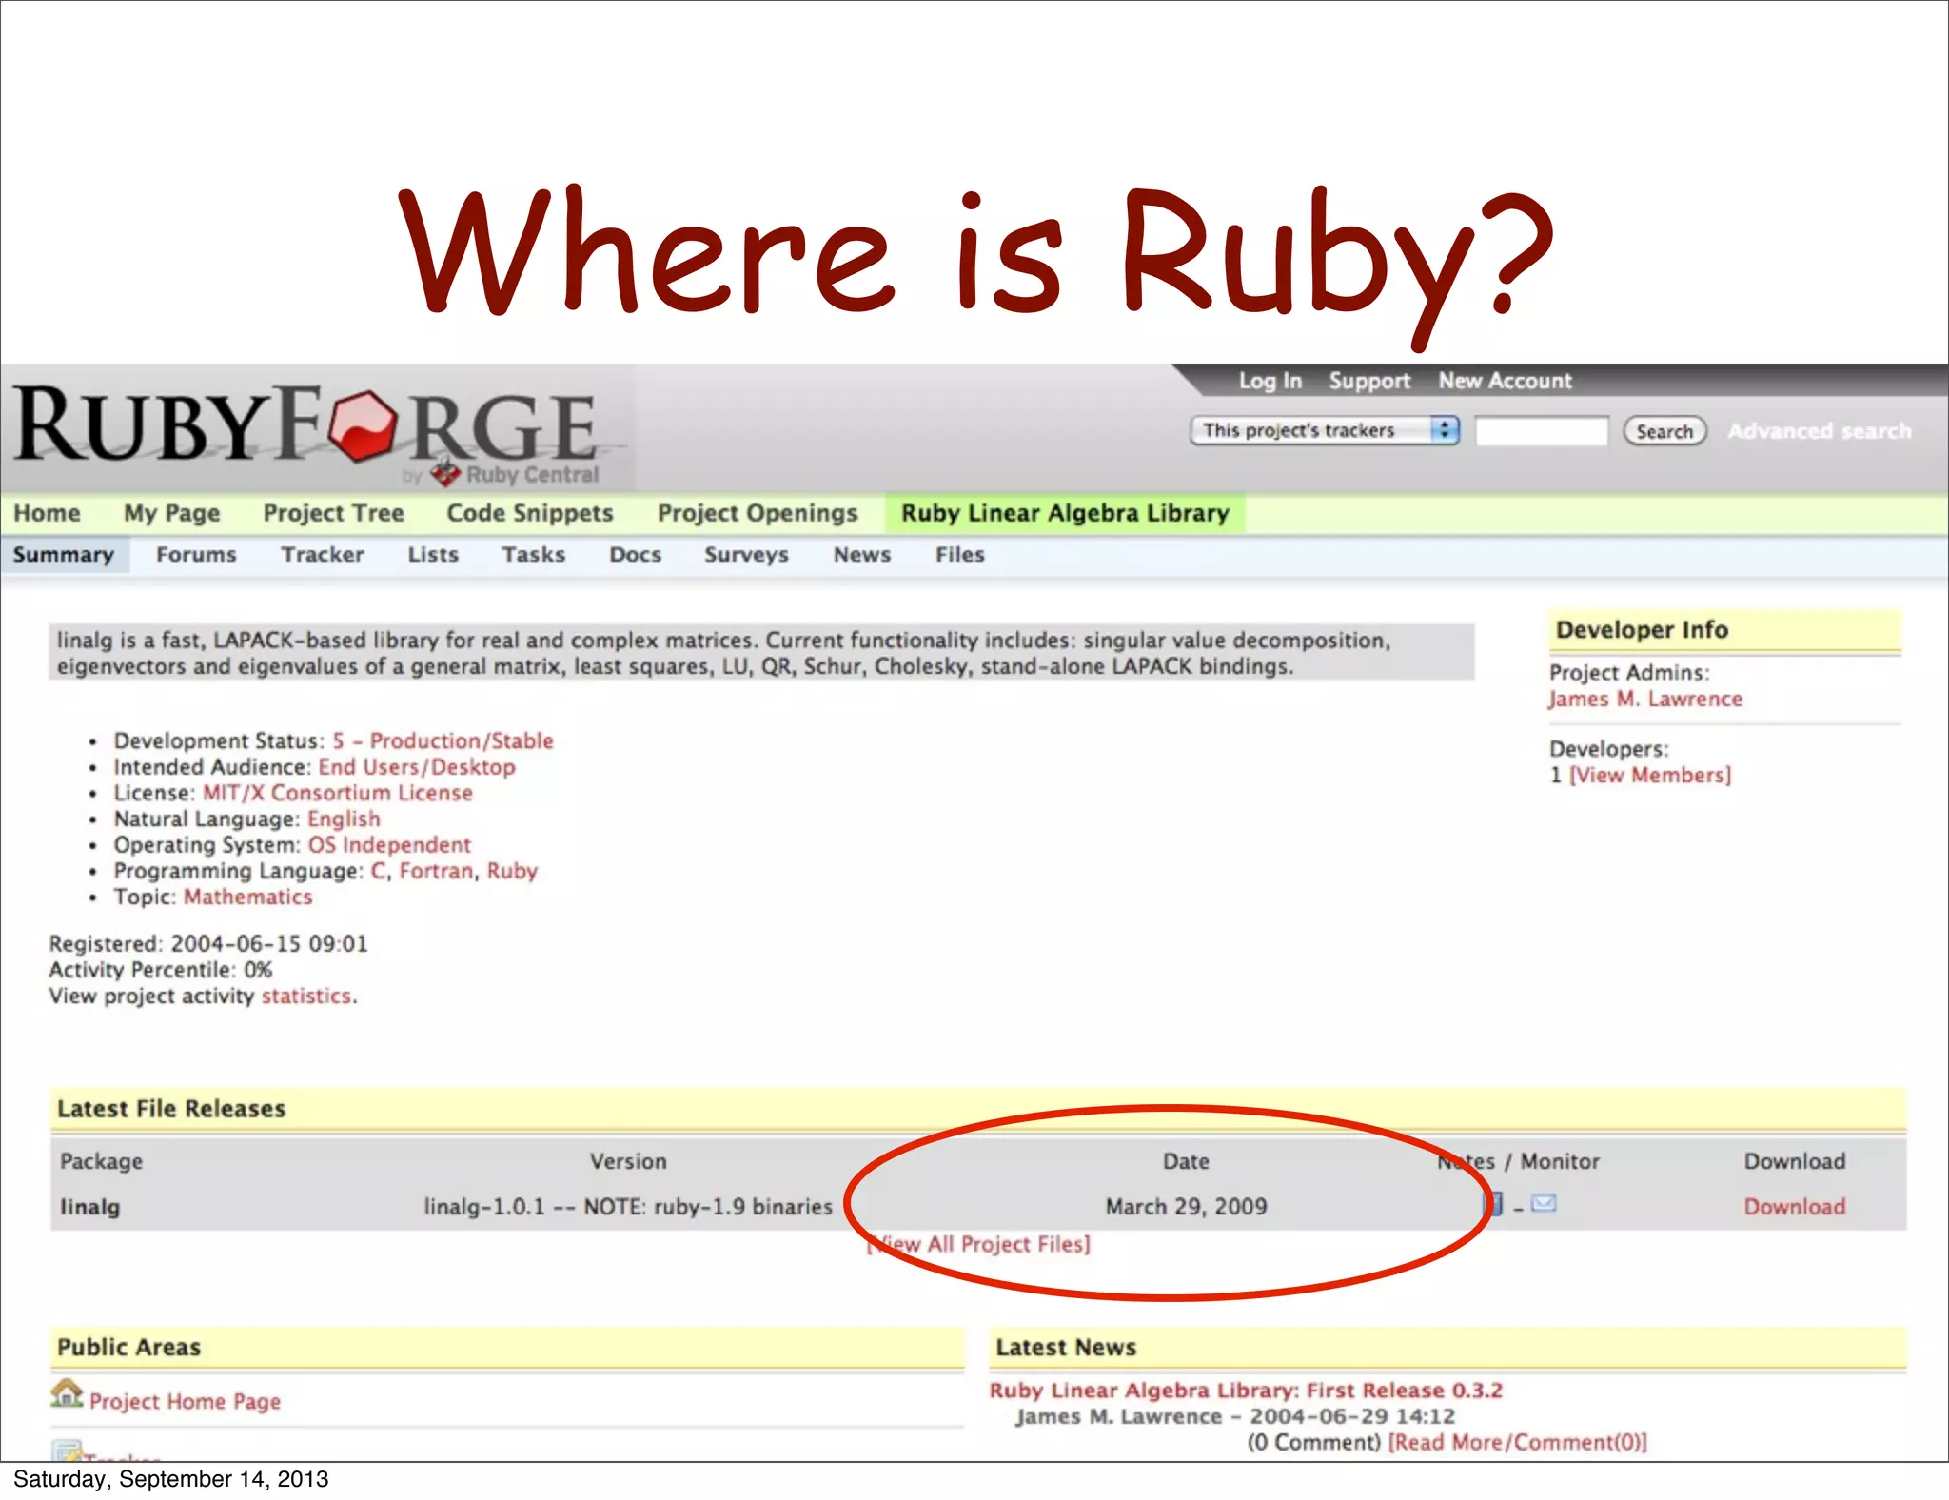Screen dimensions: 1949x1500
Task: Open the Mathematics topic link
Action: [247, 897]
